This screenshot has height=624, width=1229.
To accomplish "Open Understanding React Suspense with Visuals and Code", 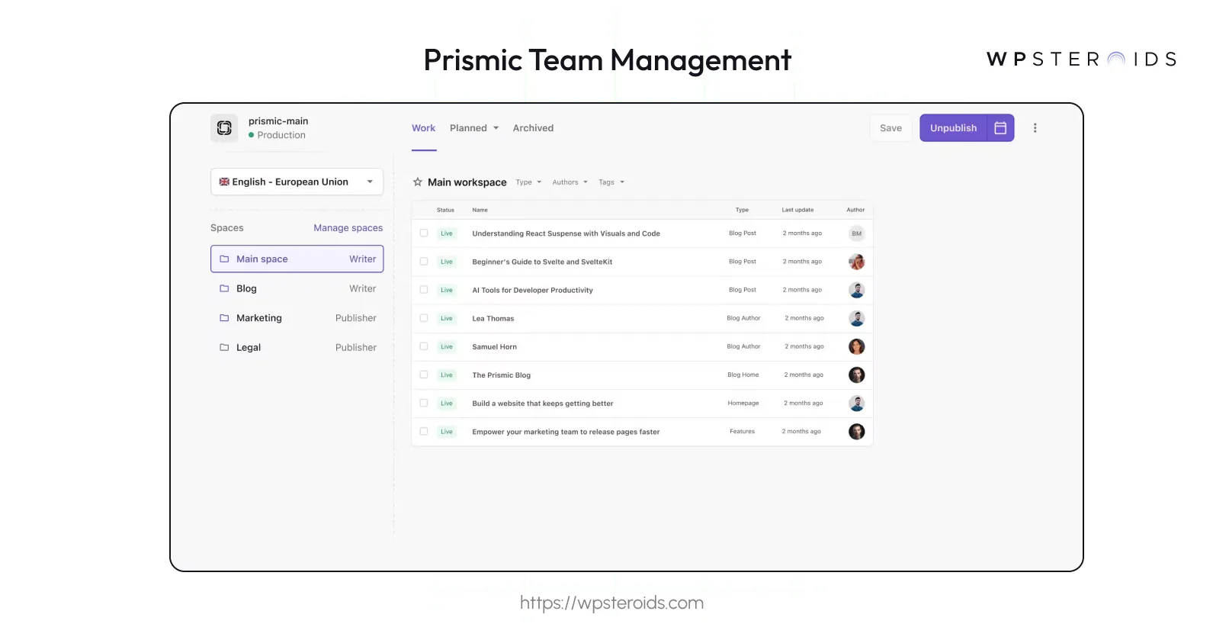I will 566,233.
